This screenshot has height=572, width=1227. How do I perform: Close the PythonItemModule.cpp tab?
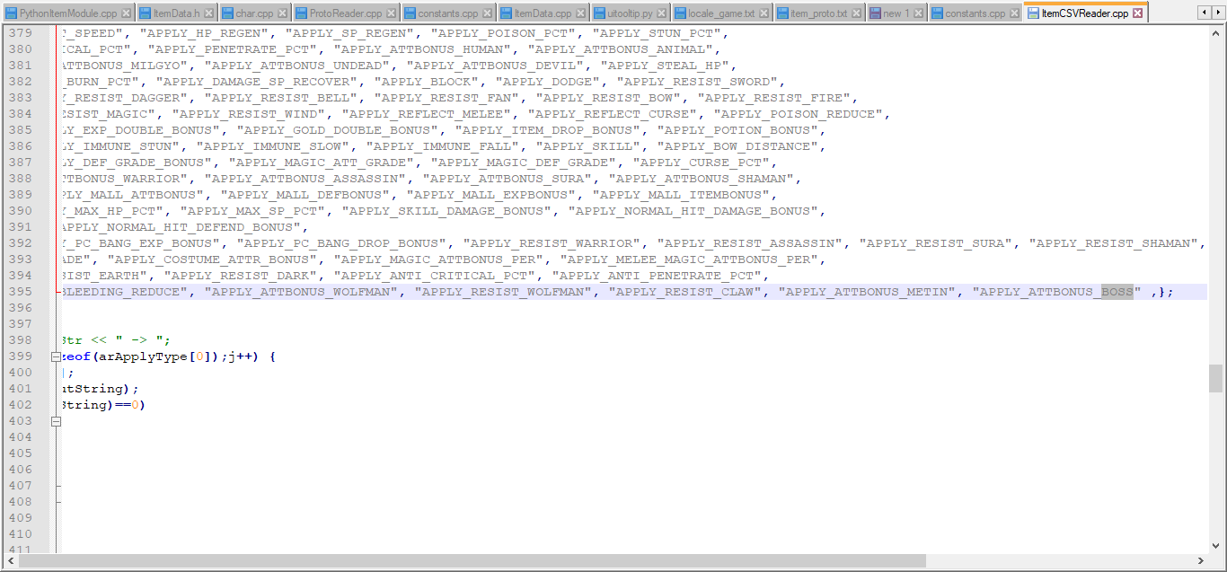126,14
